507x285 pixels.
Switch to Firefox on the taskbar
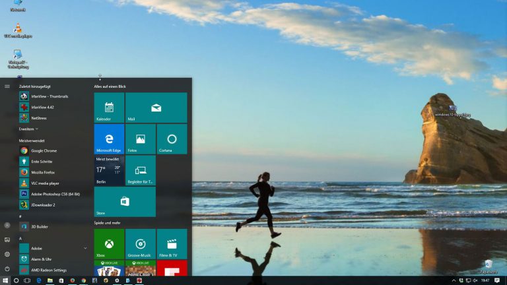click(73, 280)
